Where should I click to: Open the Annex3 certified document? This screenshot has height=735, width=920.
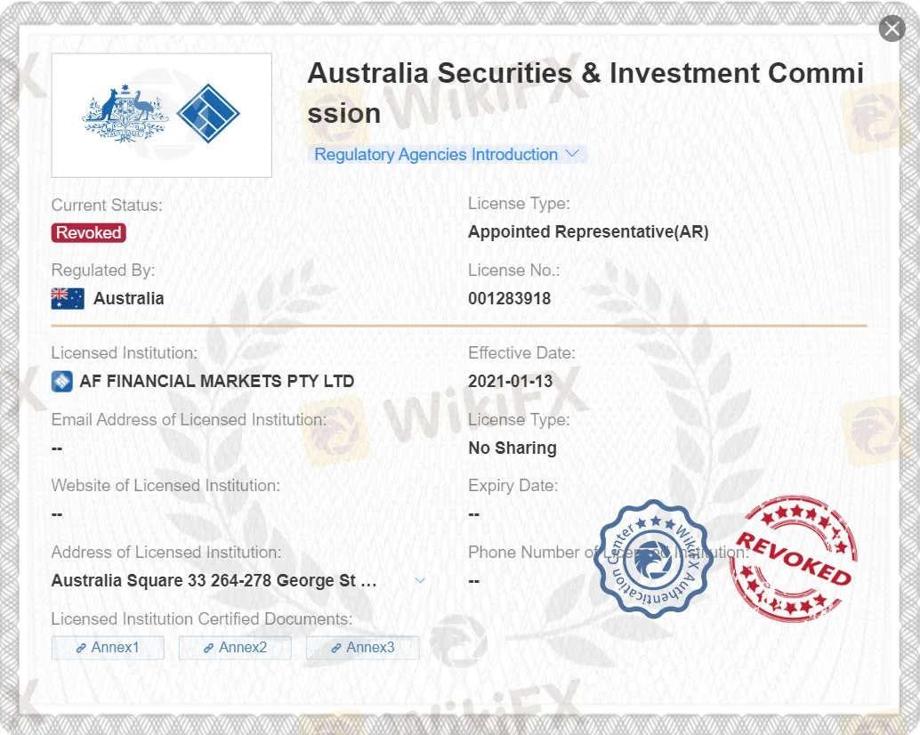pyautogui.click(x=362, y=648)
